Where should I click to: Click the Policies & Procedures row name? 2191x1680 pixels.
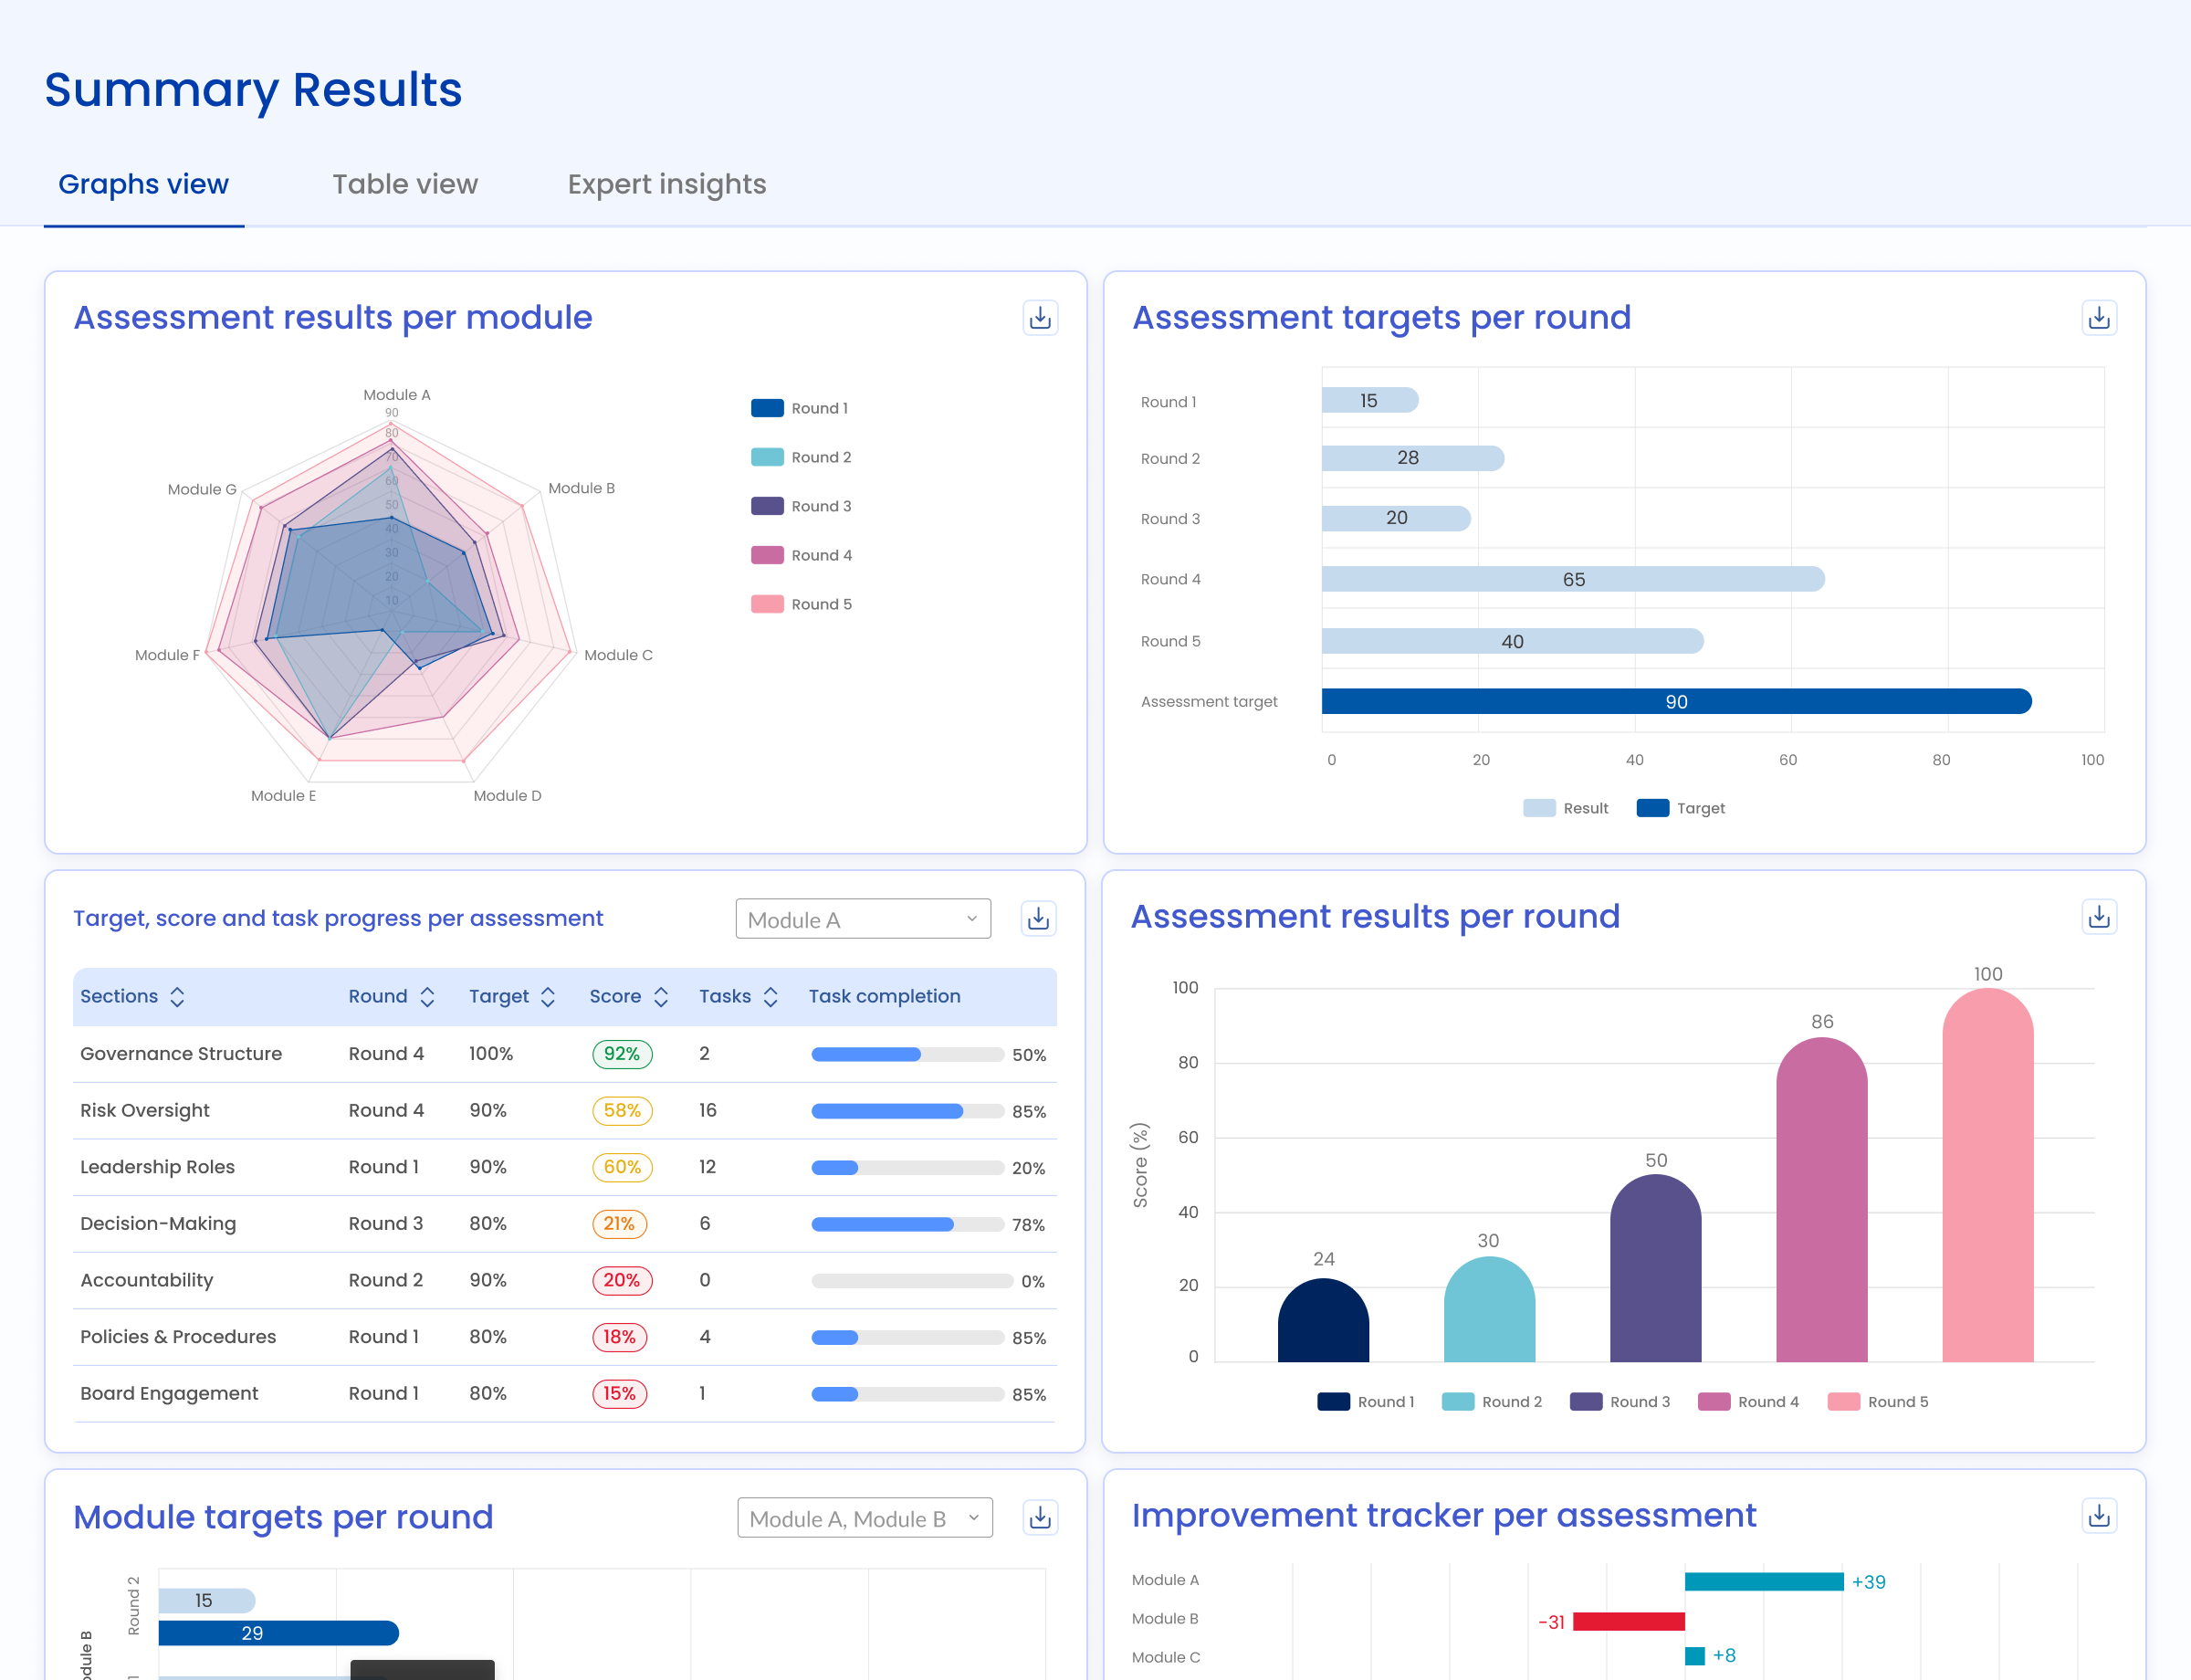tap(178, 1337)
